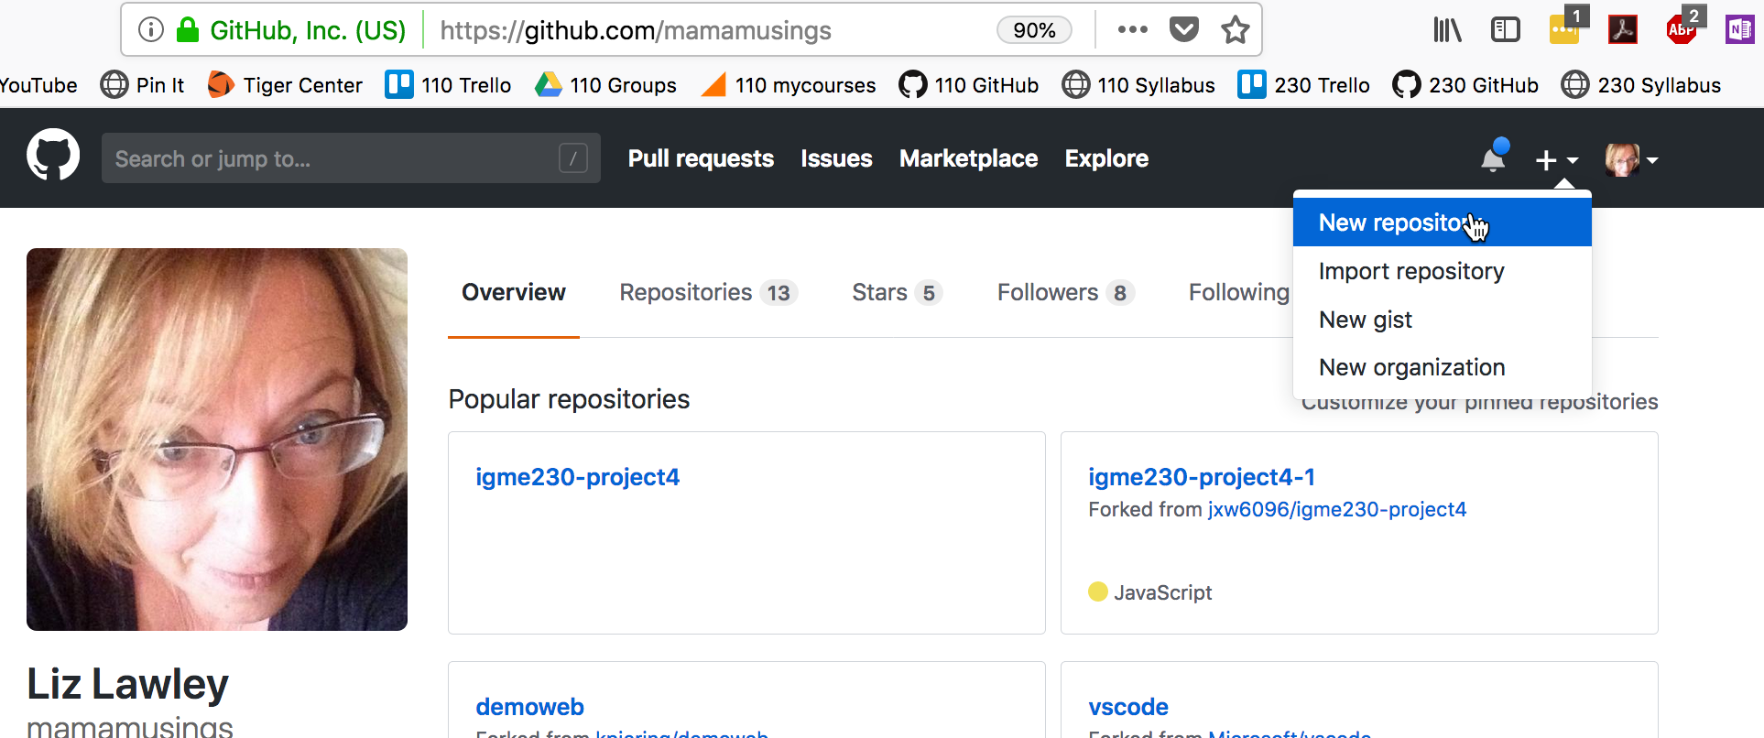
Task: Click the GitHub octocat logo
Action: pyautogui.click(x=53, y=154)
